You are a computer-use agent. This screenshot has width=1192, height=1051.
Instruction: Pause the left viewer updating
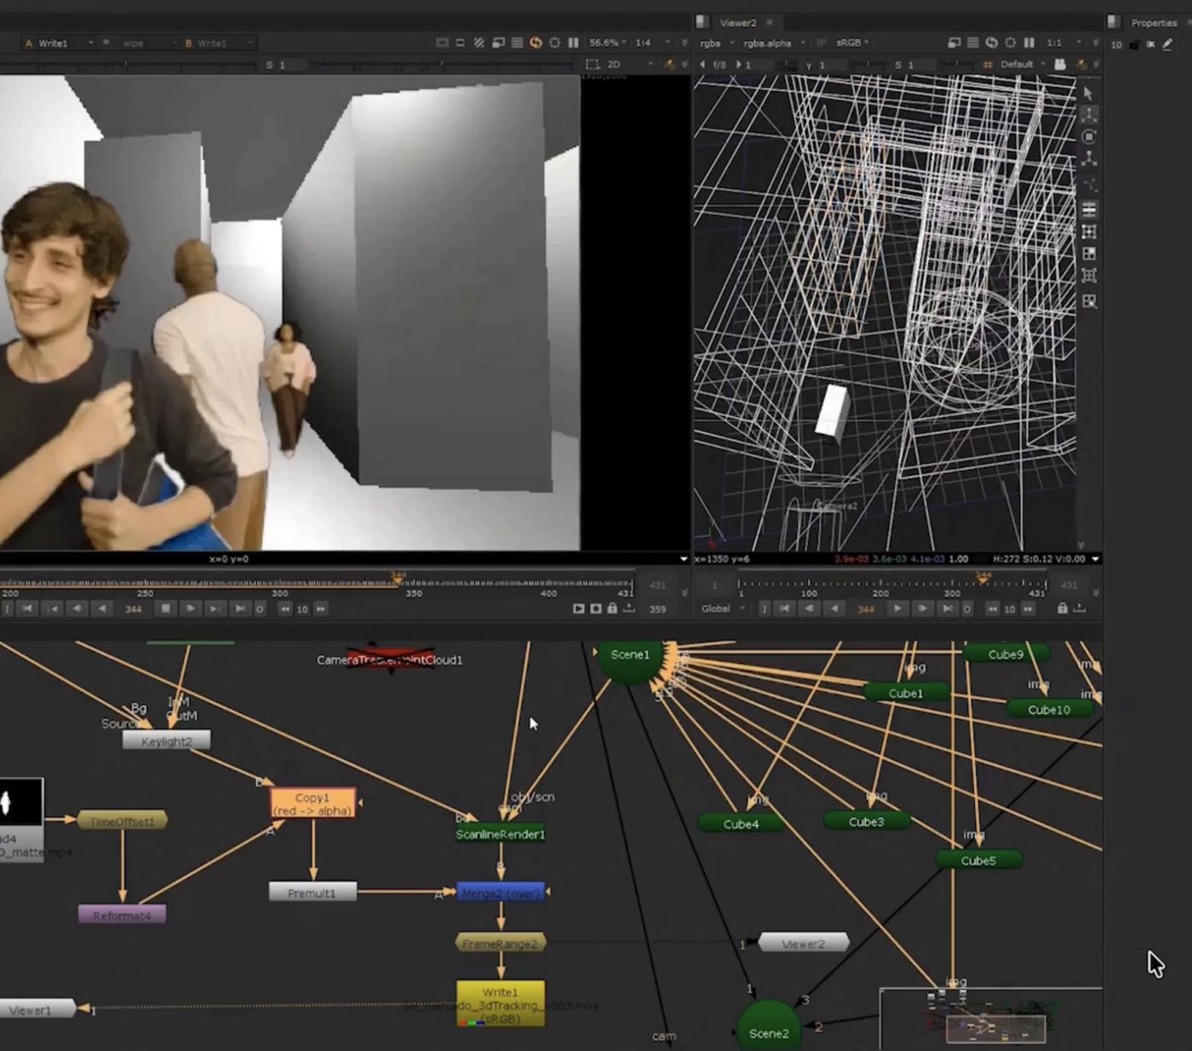(574, 43)
